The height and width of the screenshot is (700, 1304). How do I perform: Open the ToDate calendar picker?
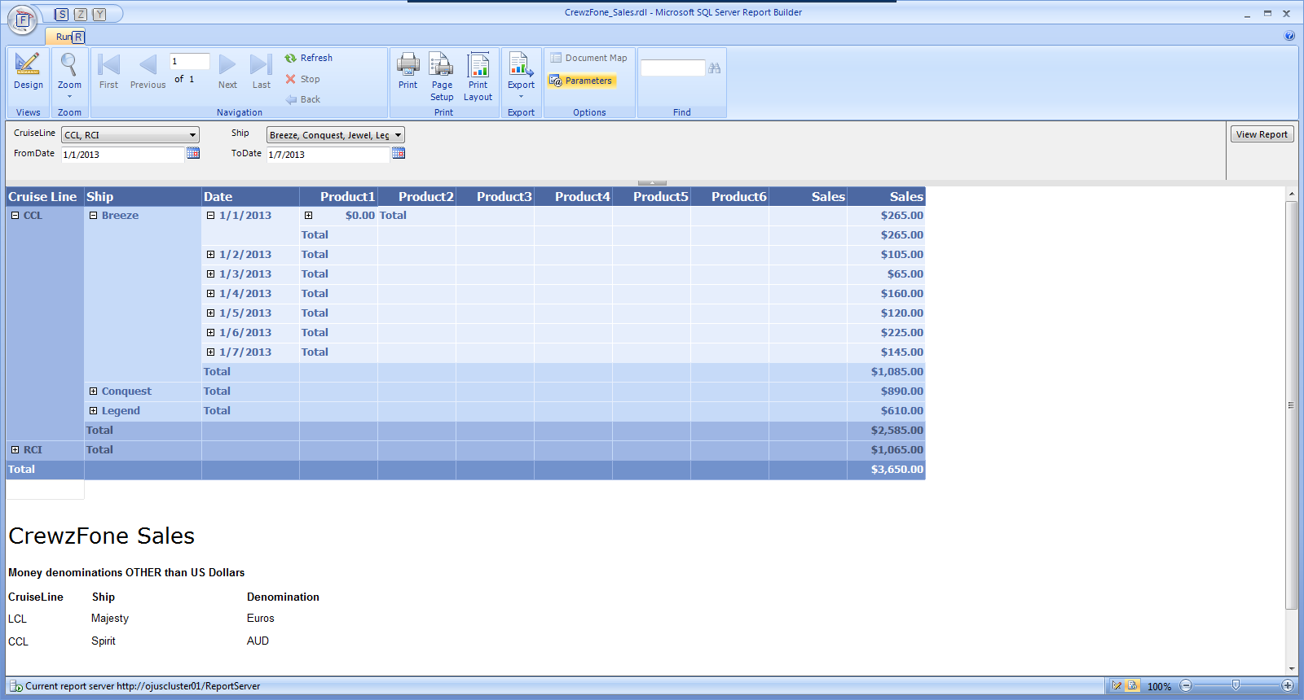tap(399, 153)
